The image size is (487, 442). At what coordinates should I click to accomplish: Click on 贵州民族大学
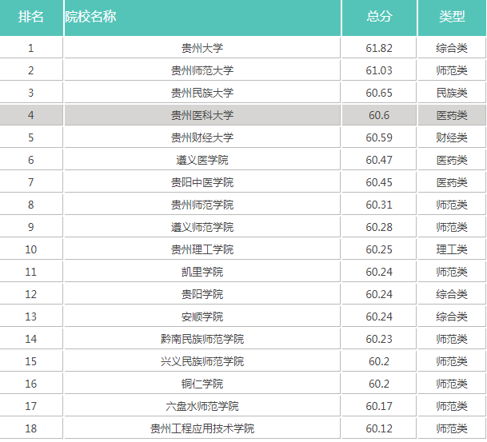202,93
